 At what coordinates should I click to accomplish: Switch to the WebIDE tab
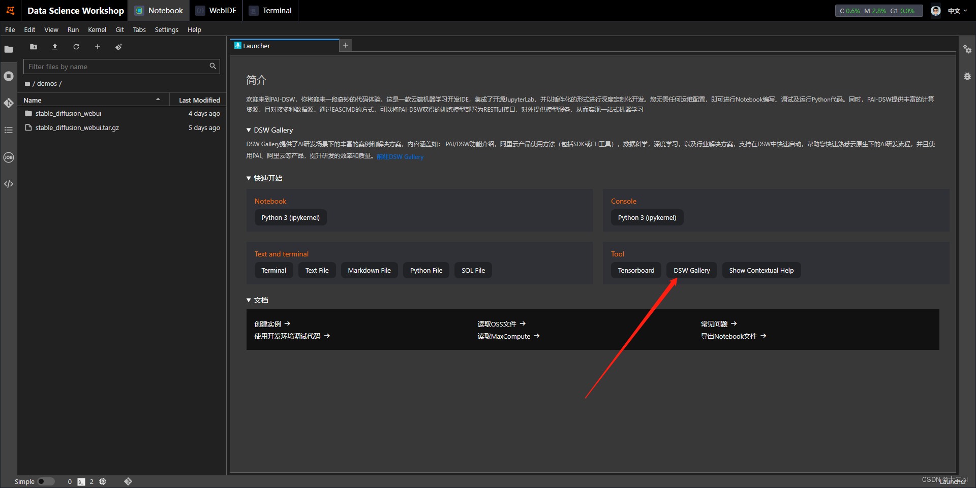(216, 11)
